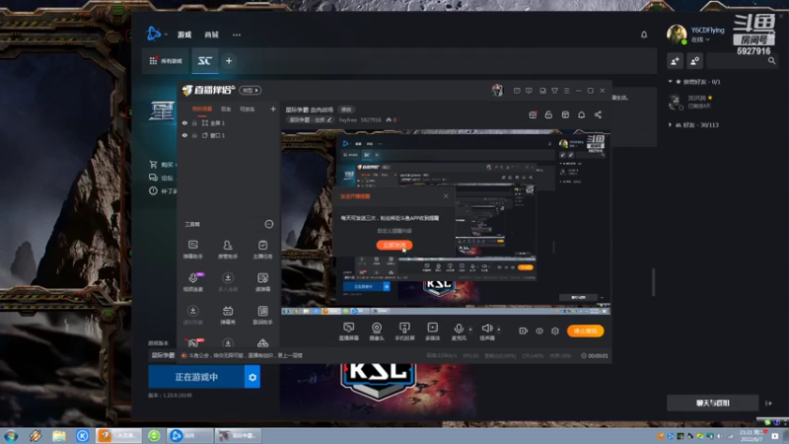
Task: Collapse the 工具箱 toolbox panel
Action: coord(269,224)
